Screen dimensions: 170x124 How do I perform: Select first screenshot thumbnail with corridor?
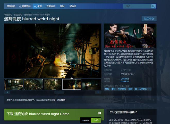[14, 84]
